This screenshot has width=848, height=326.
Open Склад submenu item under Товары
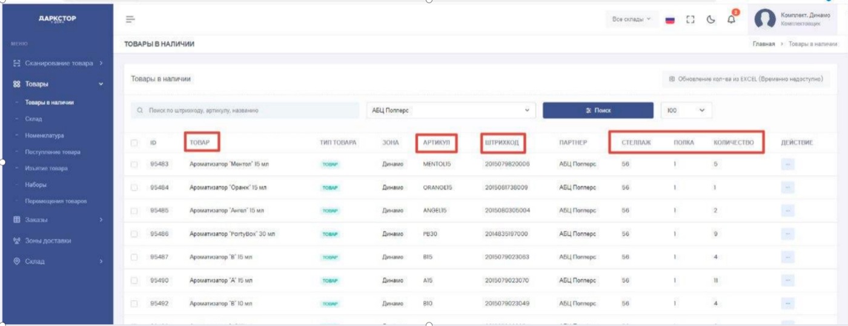(x=33, y=119)
